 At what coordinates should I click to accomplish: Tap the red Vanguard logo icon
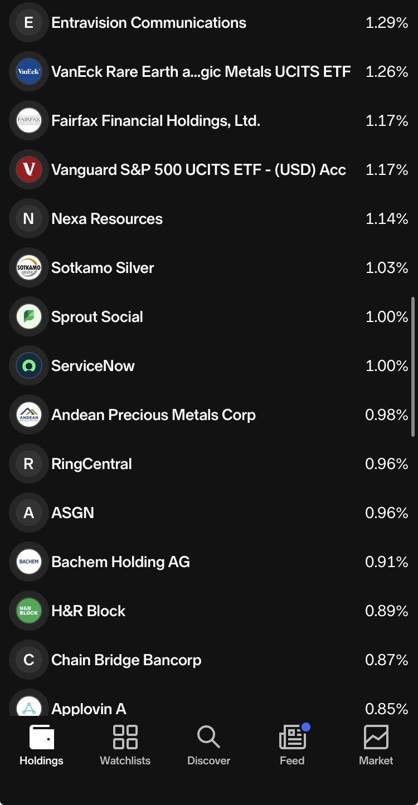click(x=29, y=170)
